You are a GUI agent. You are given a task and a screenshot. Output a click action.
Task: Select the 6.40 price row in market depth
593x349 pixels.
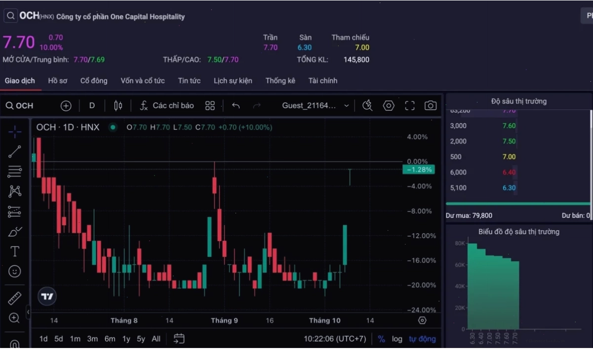tap(518, 173)
